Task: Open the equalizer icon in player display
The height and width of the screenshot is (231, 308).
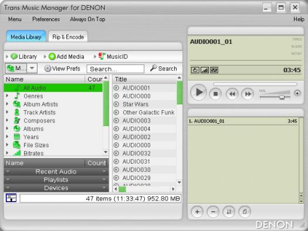Action: coord(214,70)
